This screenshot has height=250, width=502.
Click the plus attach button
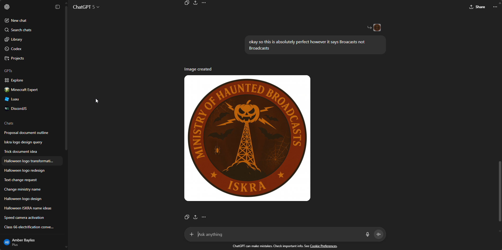pyautogui.click(x=192, y=234)
